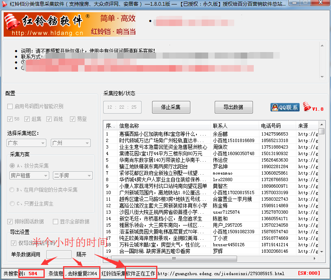Click contact 丁小波 in row 17
The width and height of the screenshot is (331, 280).
pos(220,238)
